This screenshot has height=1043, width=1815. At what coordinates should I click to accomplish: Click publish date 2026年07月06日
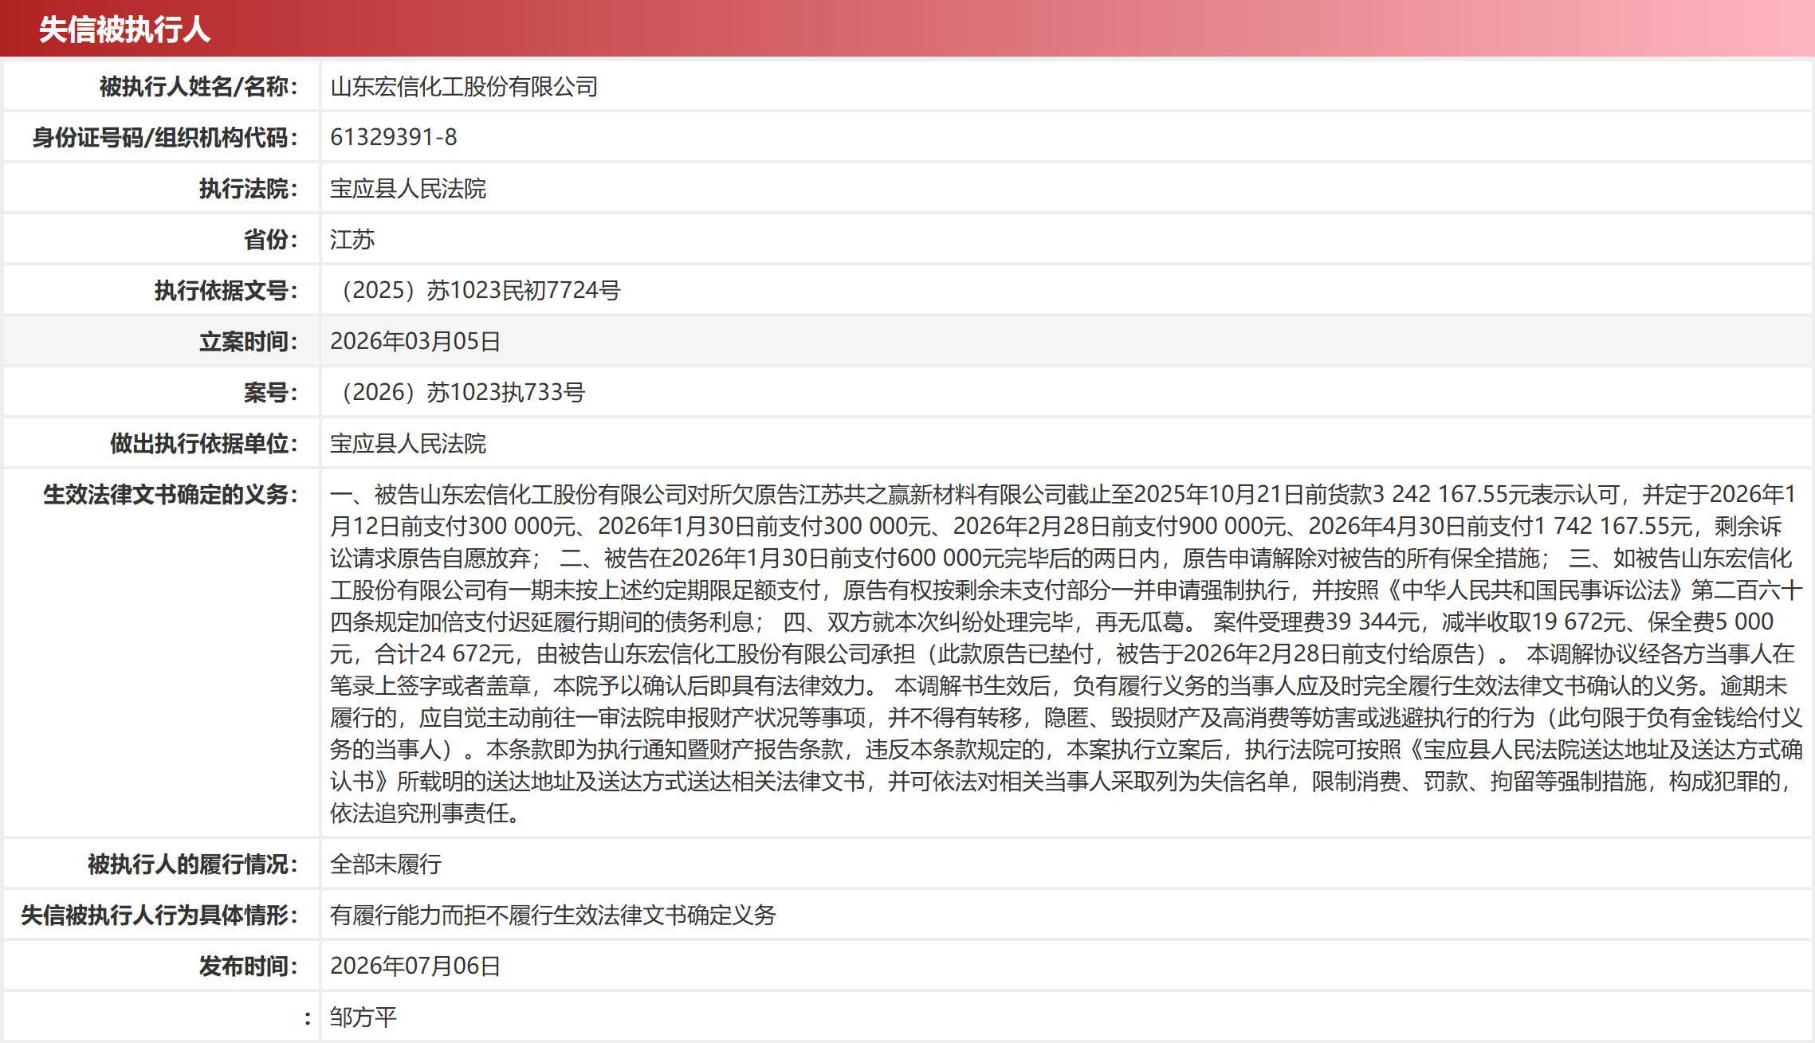415,966
